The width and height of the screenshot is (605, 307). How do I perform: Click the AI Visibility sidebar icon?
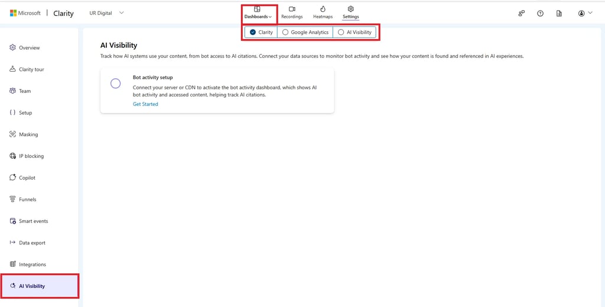pos(12,286)
